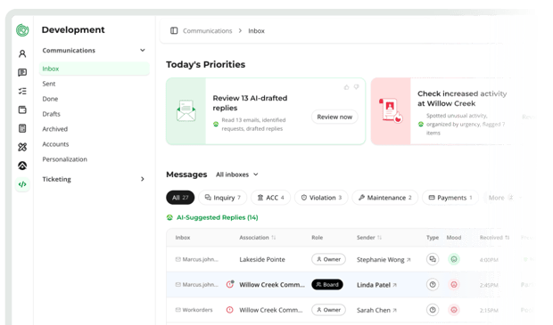The image size is (553, 325).
Task: Click red mood icon in Sarah Chen row
Action: tap(454, 310)
